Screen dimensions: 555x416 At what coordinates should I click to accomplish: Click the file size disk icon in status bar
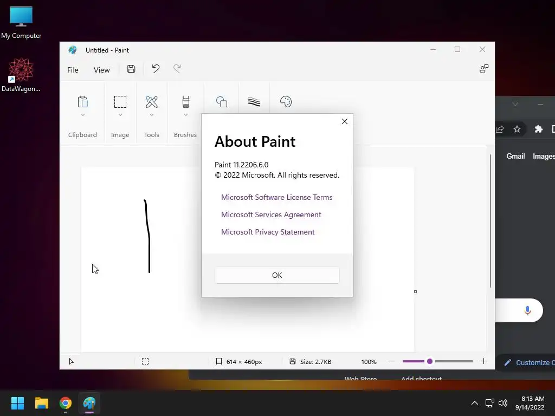tap(292, 361)
